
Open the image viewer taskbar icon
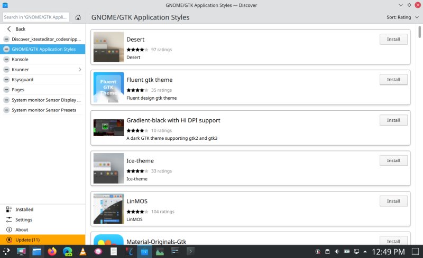click(160, 252)
